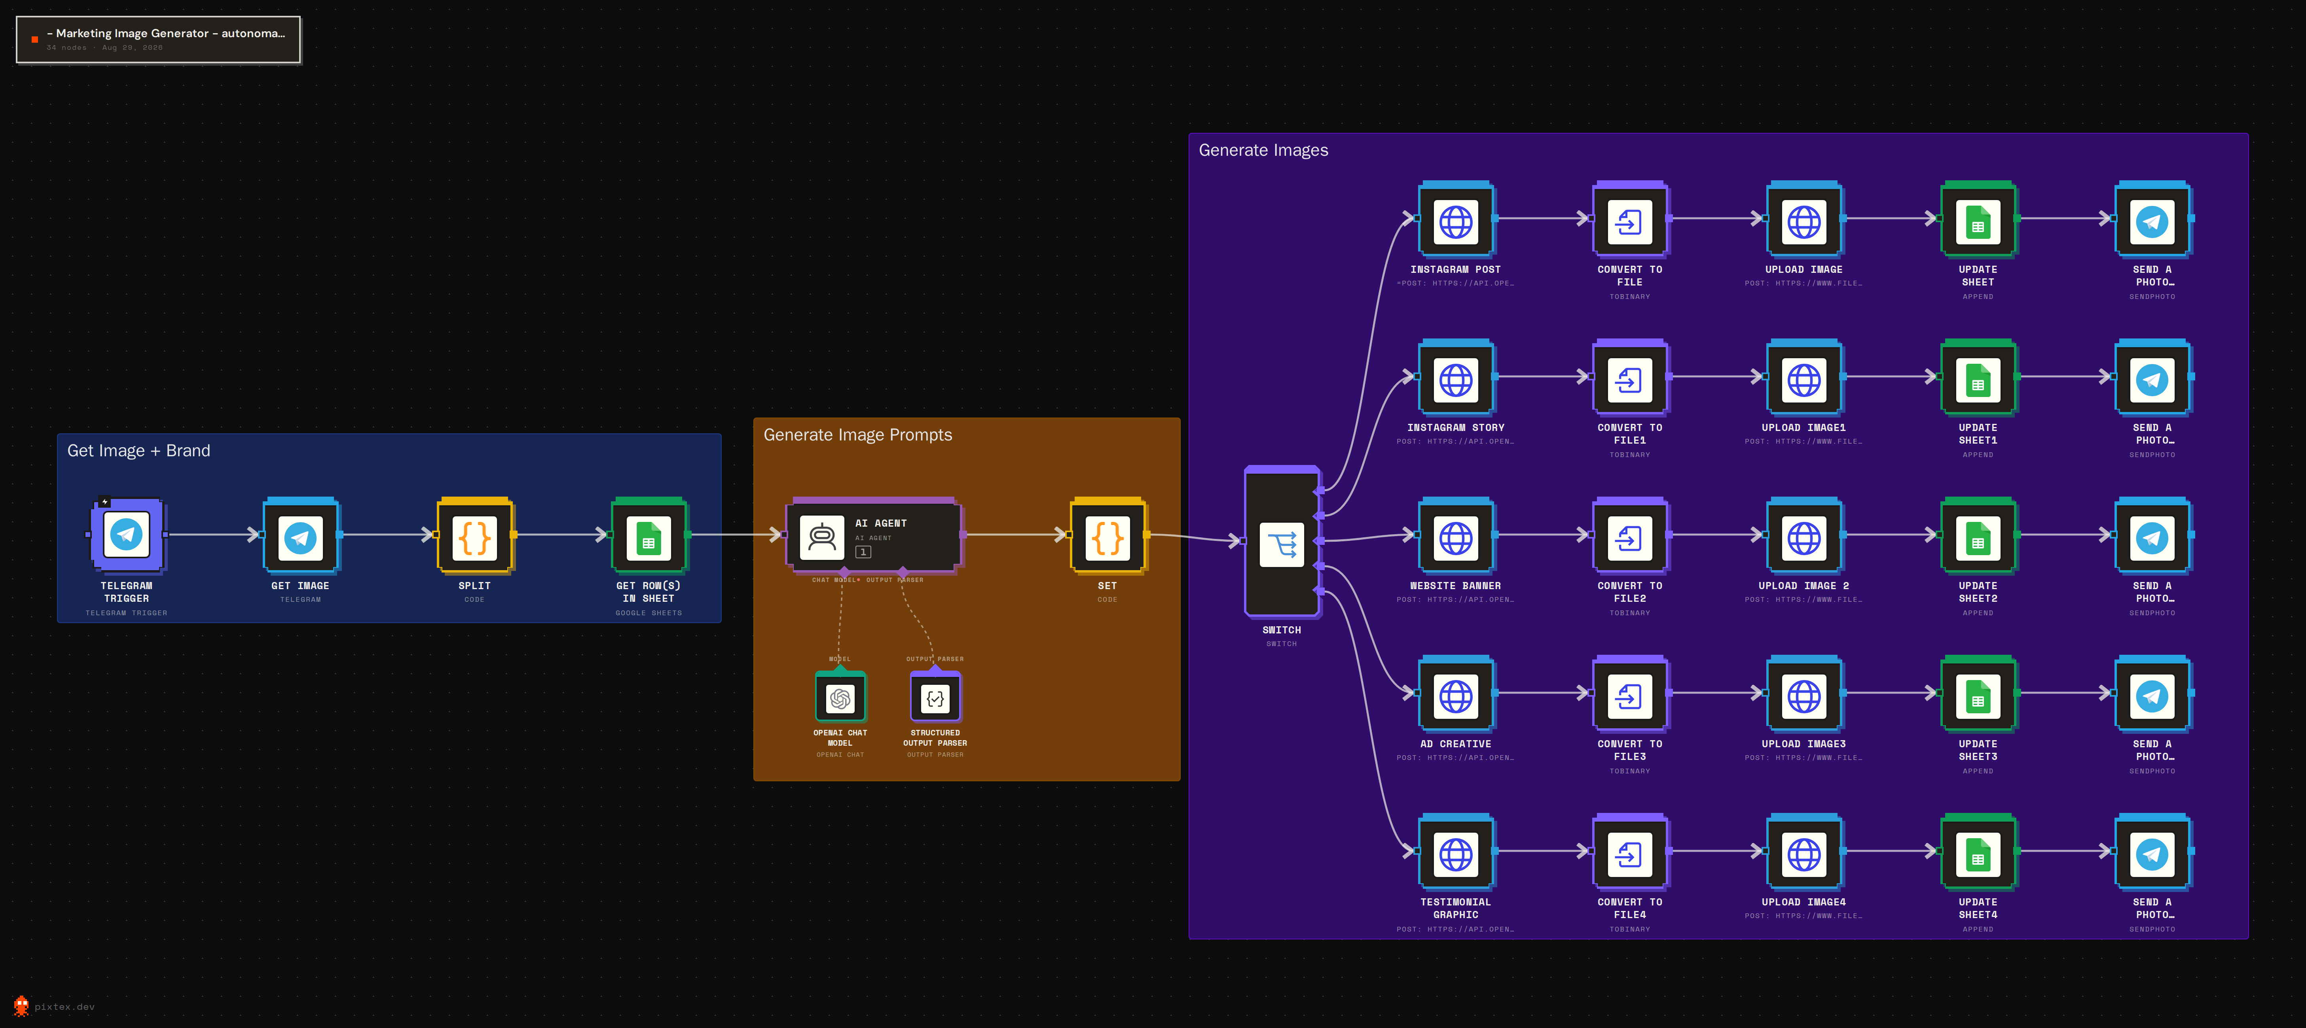Open the Upload Image 2 node
The height and width of the screenshot is (1028, 2306).
1804,535
